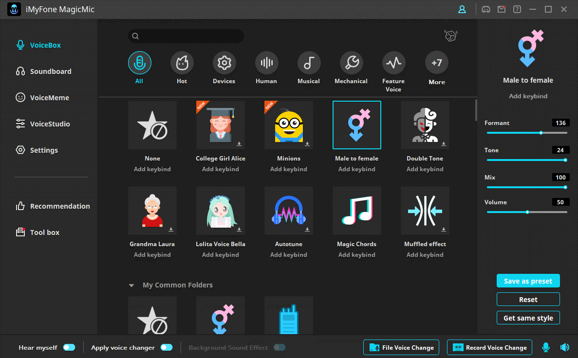Select the Musical category tab
The height and width of the screenshot is (358, 578).
tap(309, 62)
